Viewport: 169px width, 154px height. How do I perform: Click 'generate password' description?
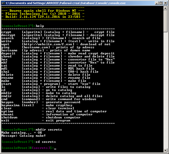point(63,102)
